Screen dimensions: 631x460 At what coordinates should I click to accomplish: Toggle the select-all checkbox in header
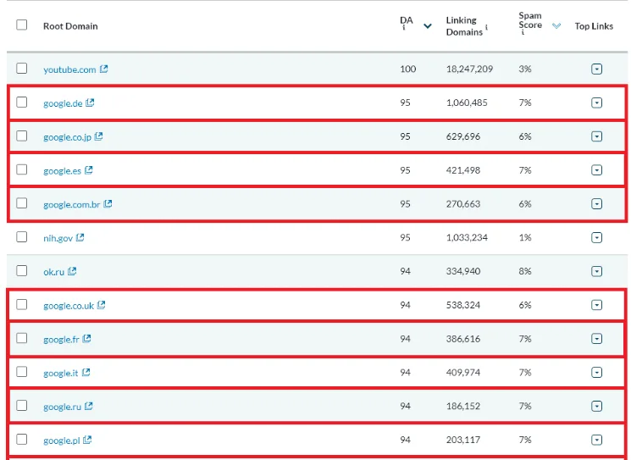(x=22, y=25)
